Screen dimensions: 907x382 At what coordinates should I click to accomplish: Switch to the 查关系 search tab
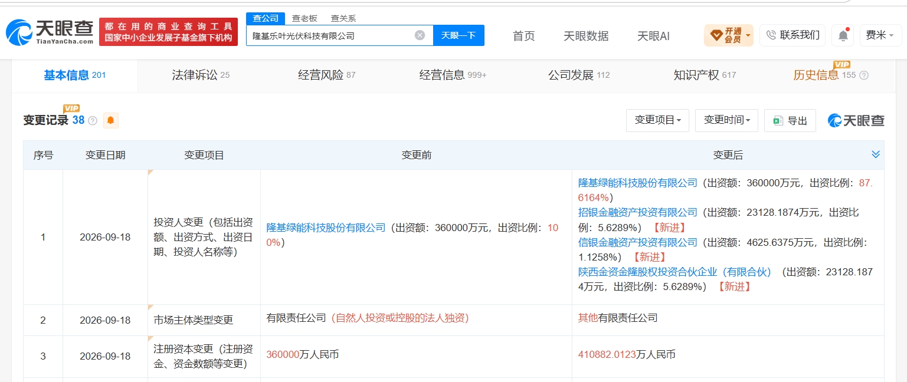coord(343,18)
